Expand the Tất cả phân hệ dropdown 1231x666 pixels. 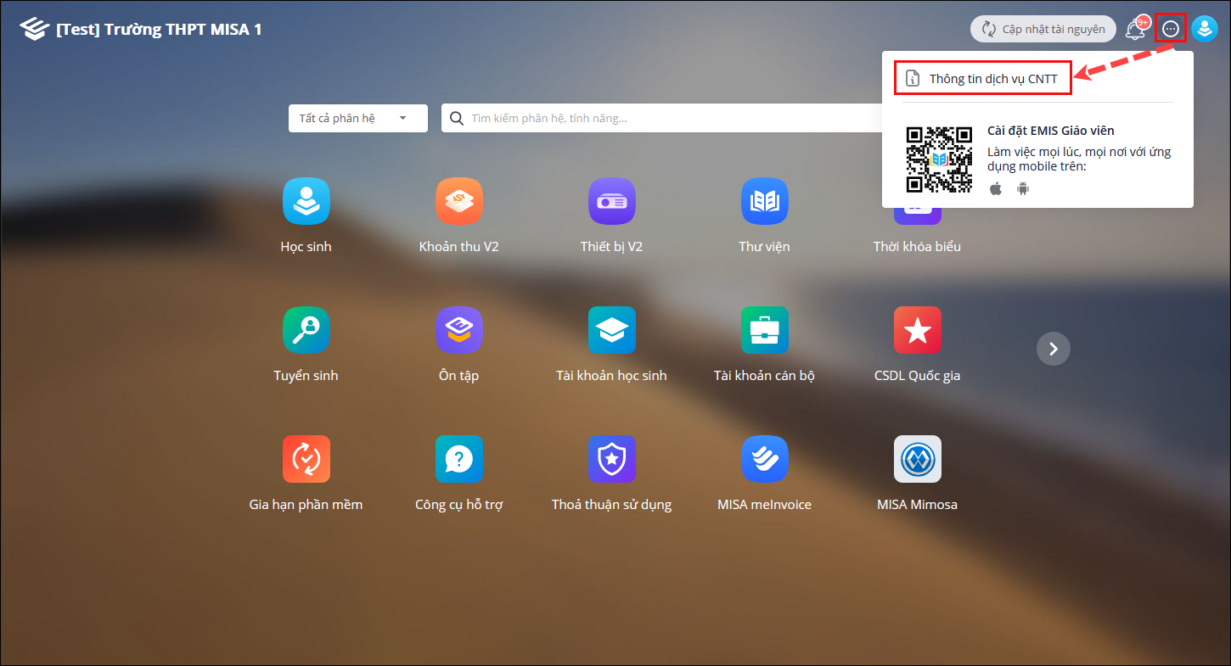[358, 118]
